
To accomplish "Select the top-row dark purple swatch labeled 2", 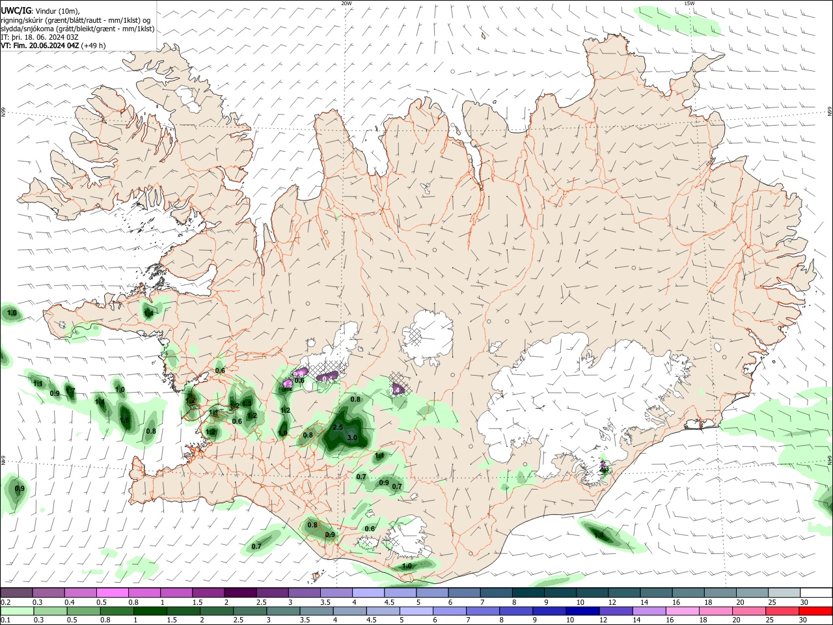I will (x=239, y=593).
